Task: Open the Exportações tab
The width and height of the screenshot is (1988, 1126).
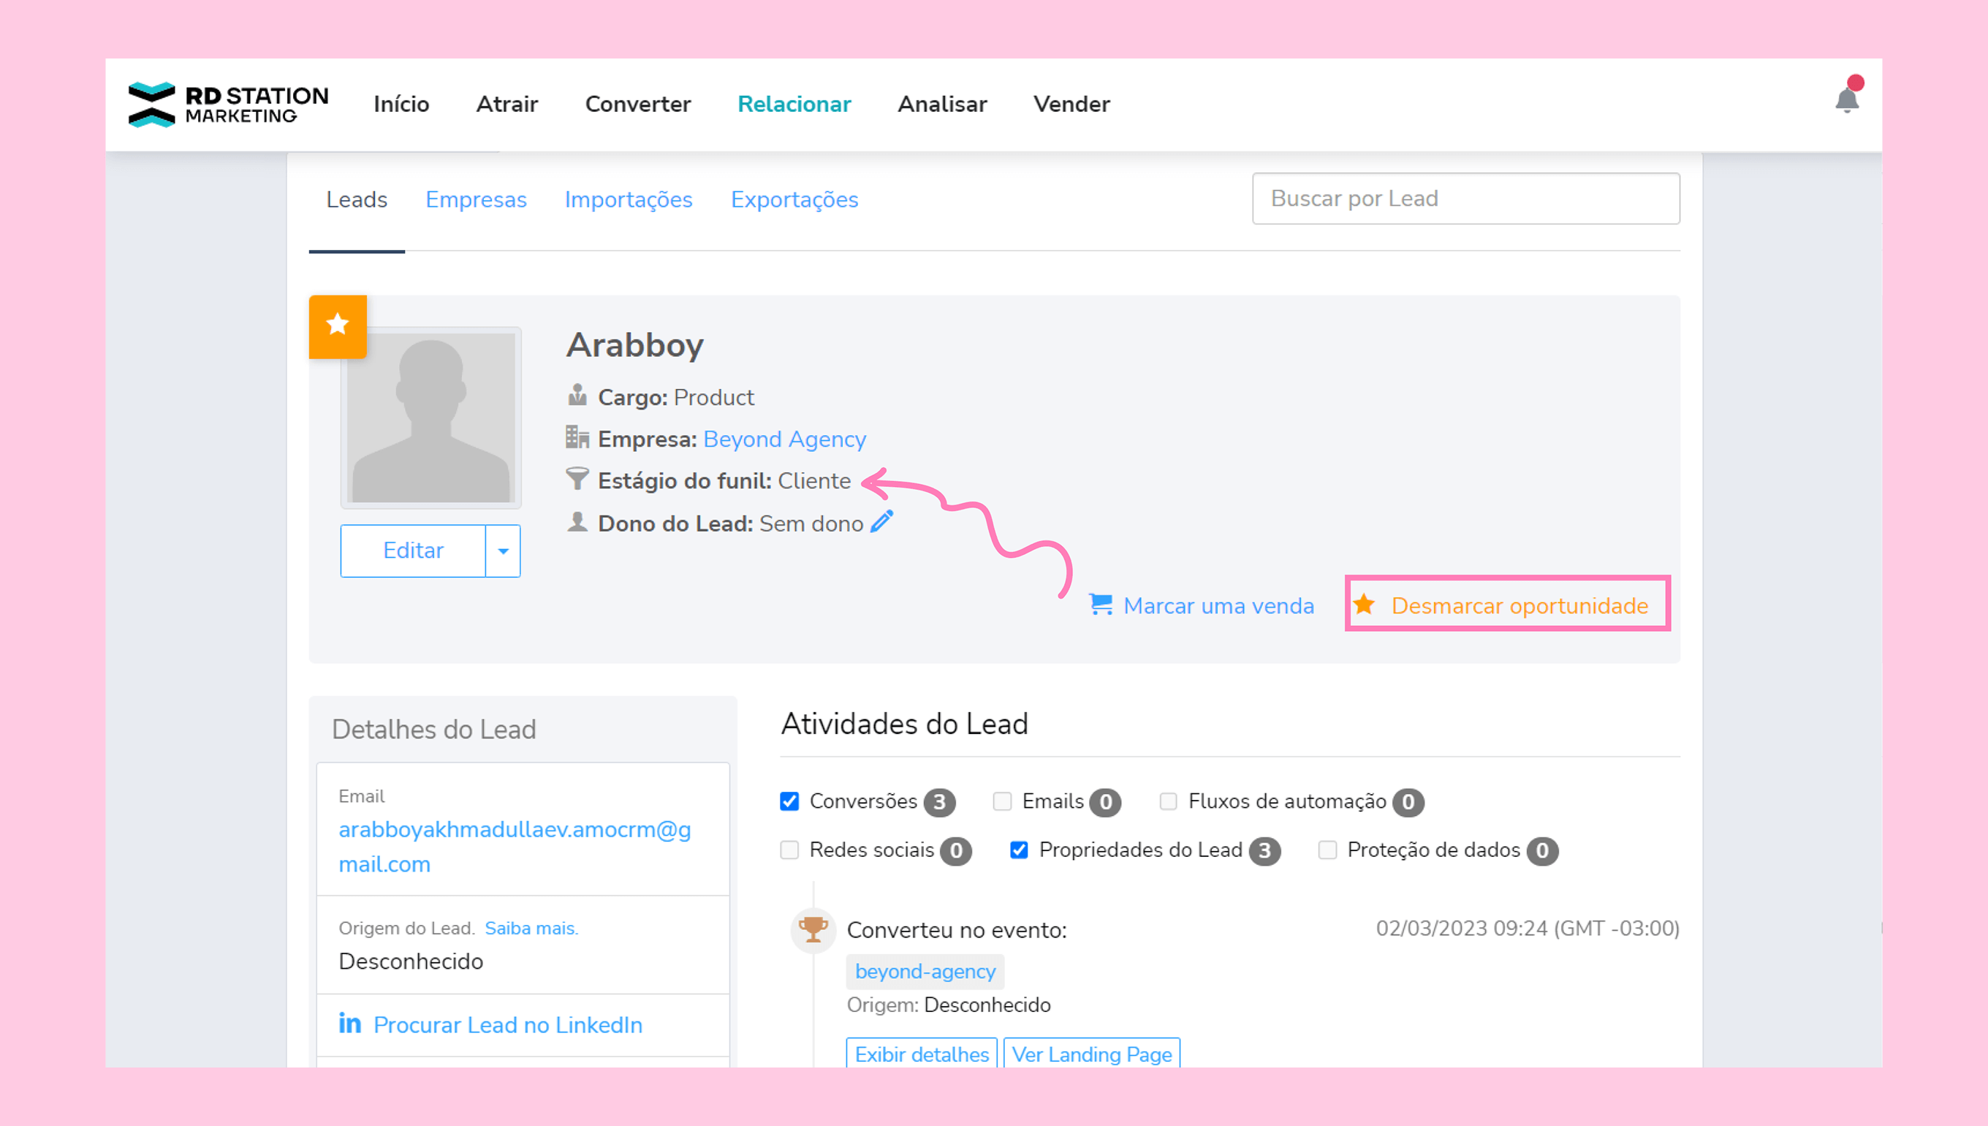Action: (x=794, y=200)
